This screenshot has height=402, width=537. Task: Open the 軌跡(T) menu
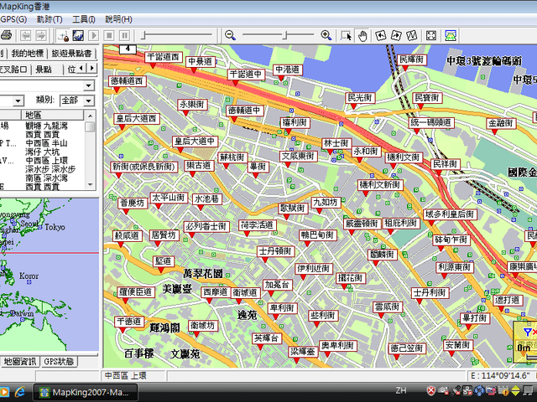[x=50, y=19]
